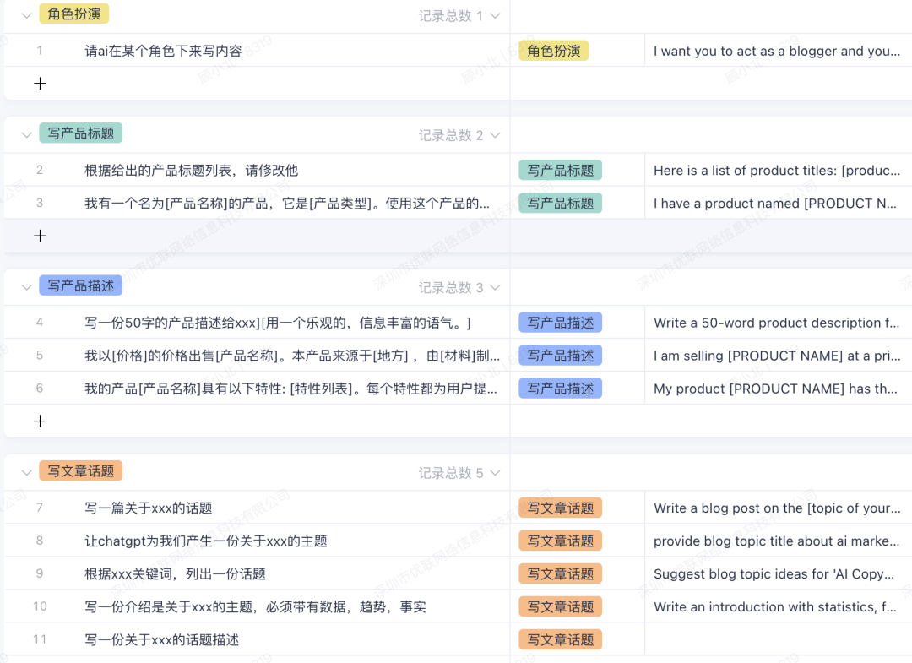
Task: Click the 写产品标题 tag in row 2
Action: click(560, 171)
